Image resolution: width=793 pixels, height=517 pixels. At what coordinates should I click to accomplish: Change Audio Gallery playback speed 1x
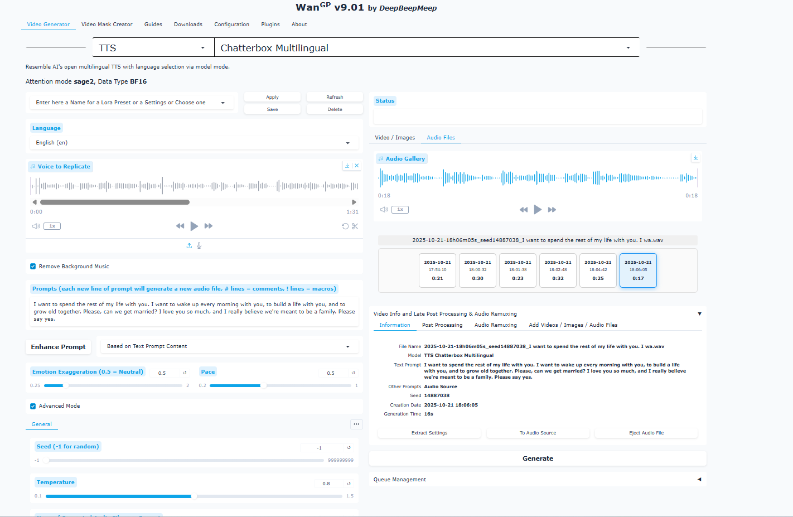(400, 210)
